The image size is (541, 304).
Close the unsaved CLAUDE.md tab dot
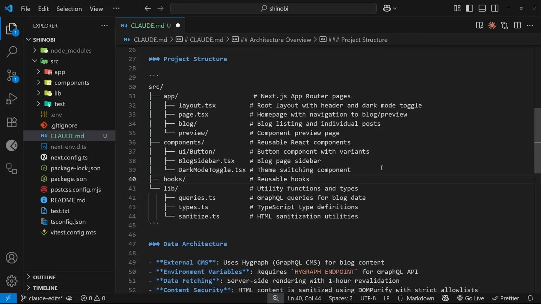178,26
